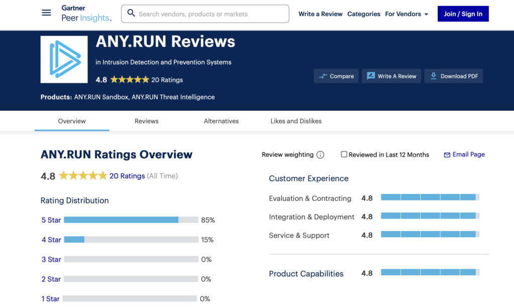
Task: Open the Categories link in header
Action: coord(363,14)
